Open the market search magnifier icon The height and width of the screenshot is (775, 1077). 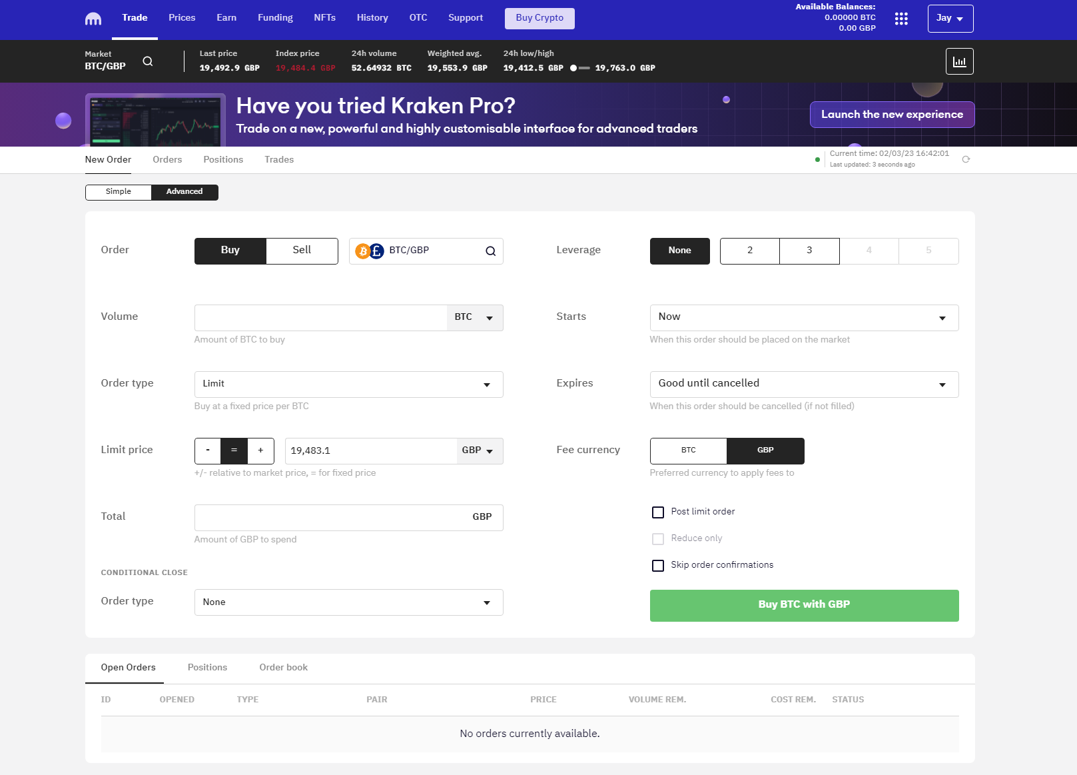[x=148, y=61]
